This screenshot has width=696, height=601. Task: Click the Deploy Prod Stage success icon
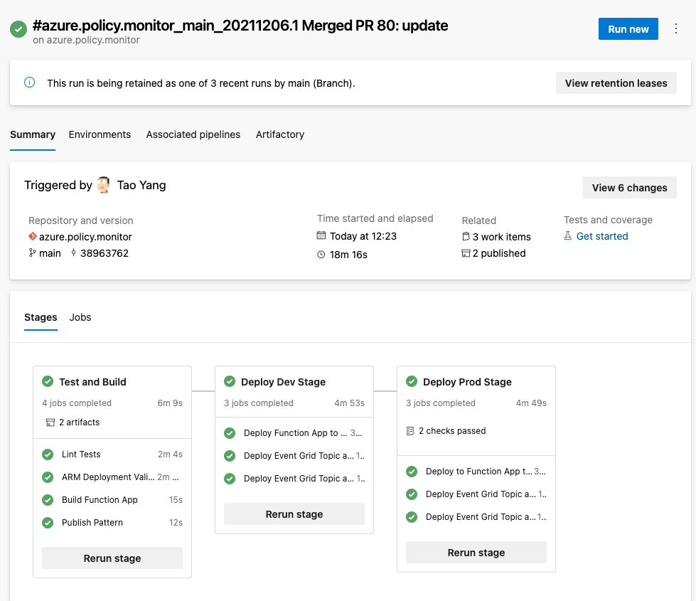(412, 381)
